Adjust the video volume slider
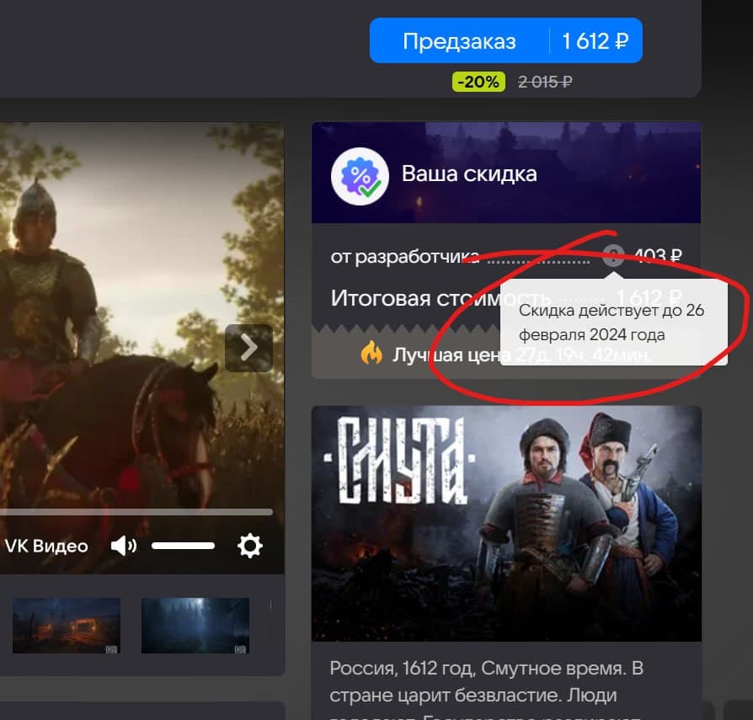Viewport: 753px width, 720px height. 183,546
